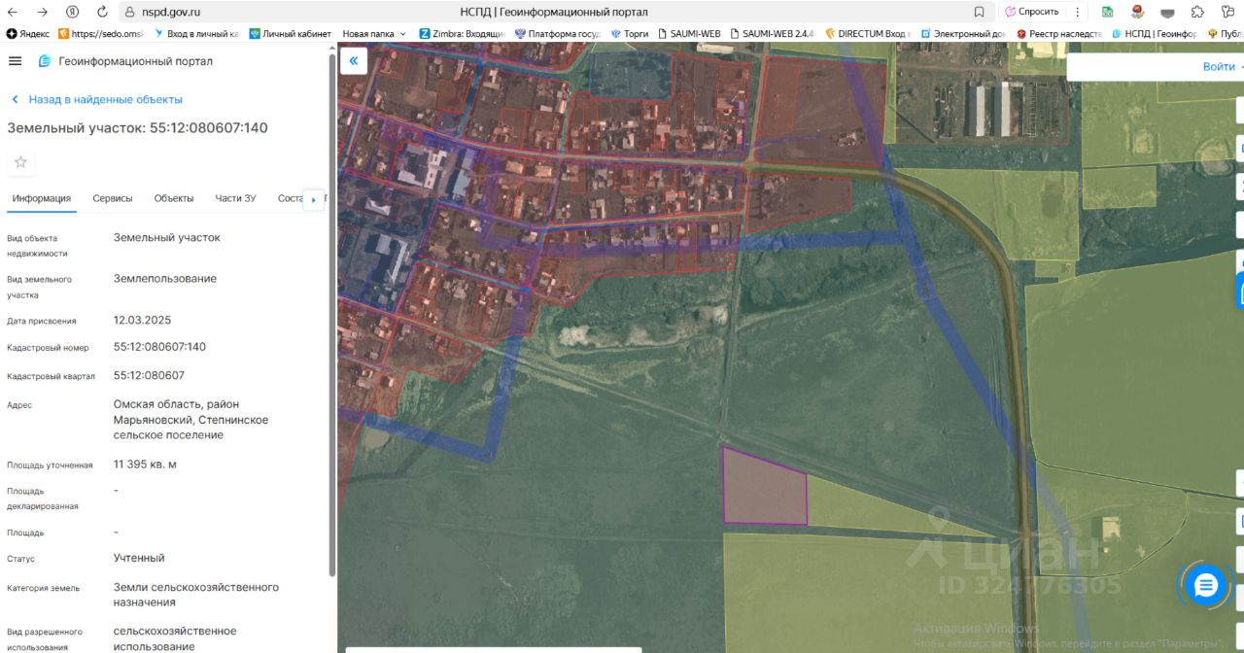Click the browser back arrow
Screen dimensions: 1244x653
(13, 12)
